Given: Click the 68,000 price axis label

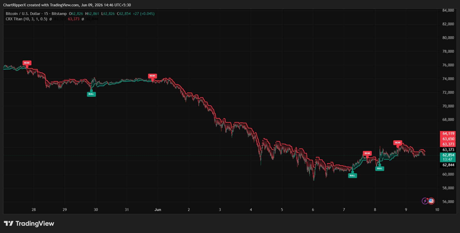Looking at the screenshot, I should click(x=448, y=120).
